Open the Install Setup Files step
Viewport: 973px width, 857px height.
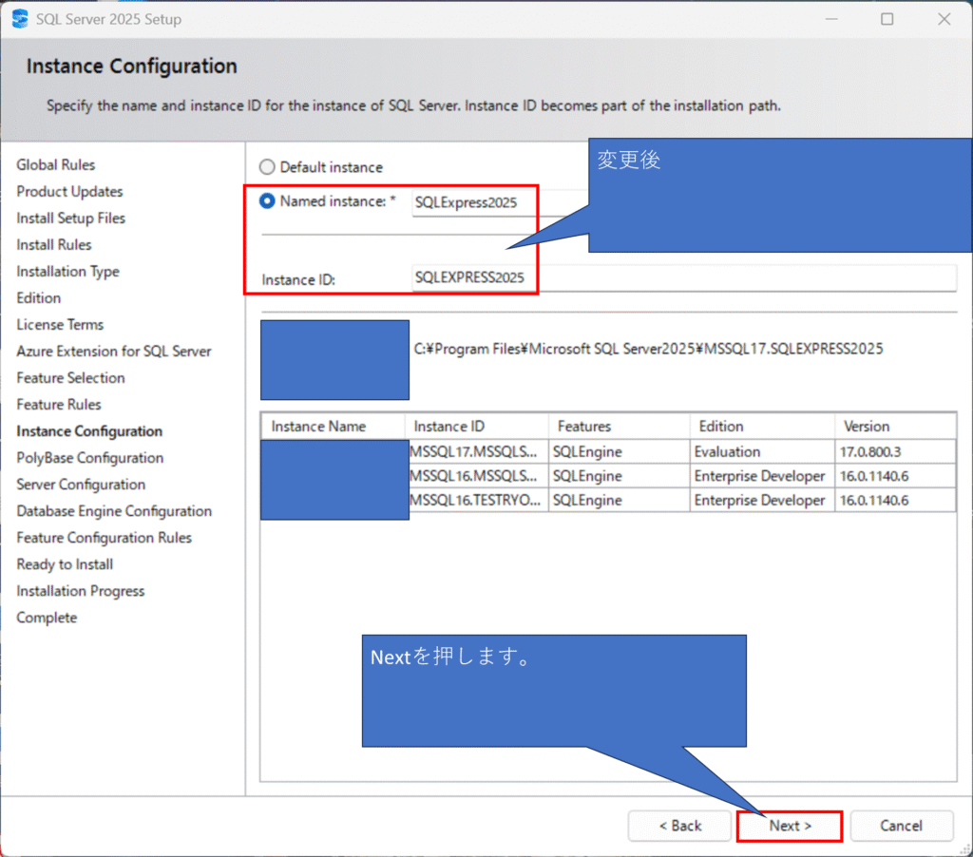click(x=70, y=219)
